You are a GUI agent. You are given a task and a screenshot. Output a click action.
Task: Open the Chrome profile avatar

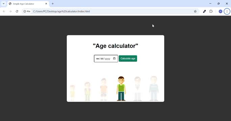221,11
